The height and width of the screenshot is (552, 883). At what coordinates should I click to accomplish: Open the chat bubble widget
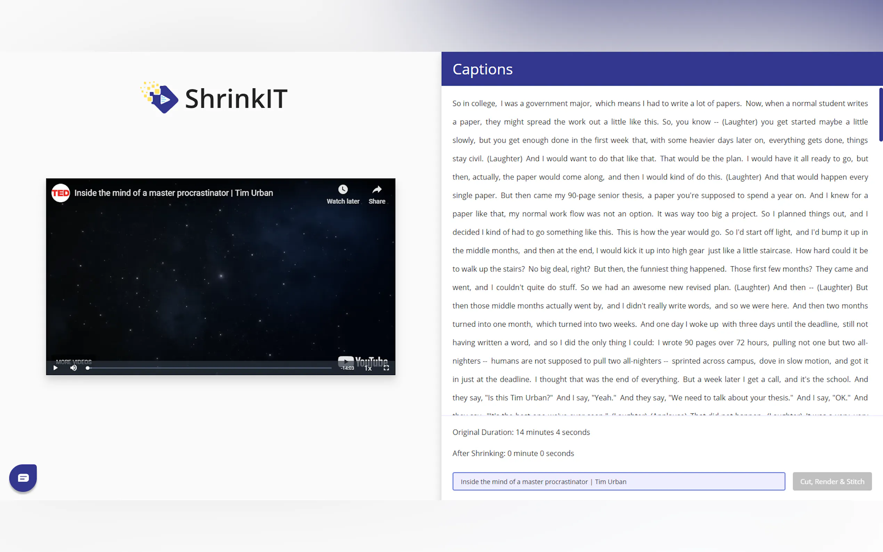click(x=23, y=478)
